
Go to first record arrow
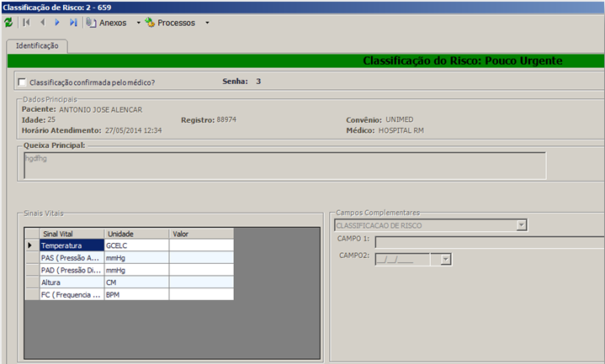coord(26,23)
